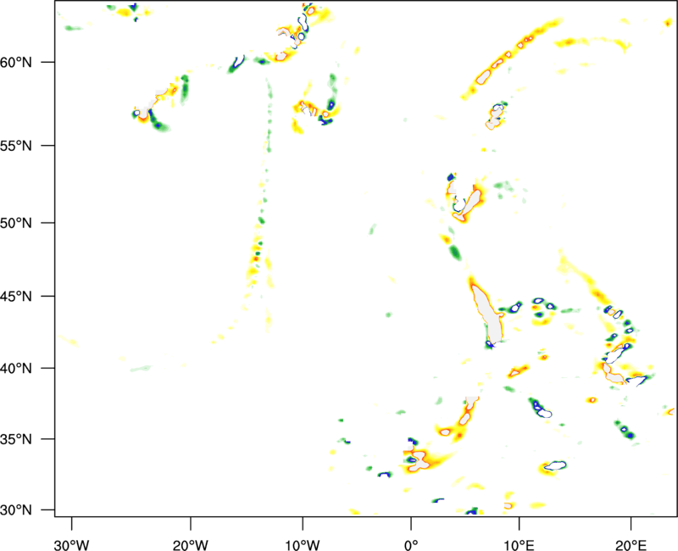
Task: Click the 0° longitude label
Action: click(411, 545)
